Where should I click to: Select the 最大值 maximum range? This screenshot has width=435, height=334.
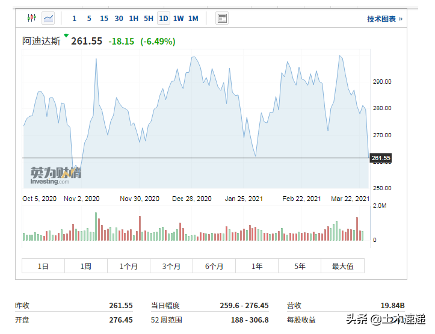[x=342, y=266]
